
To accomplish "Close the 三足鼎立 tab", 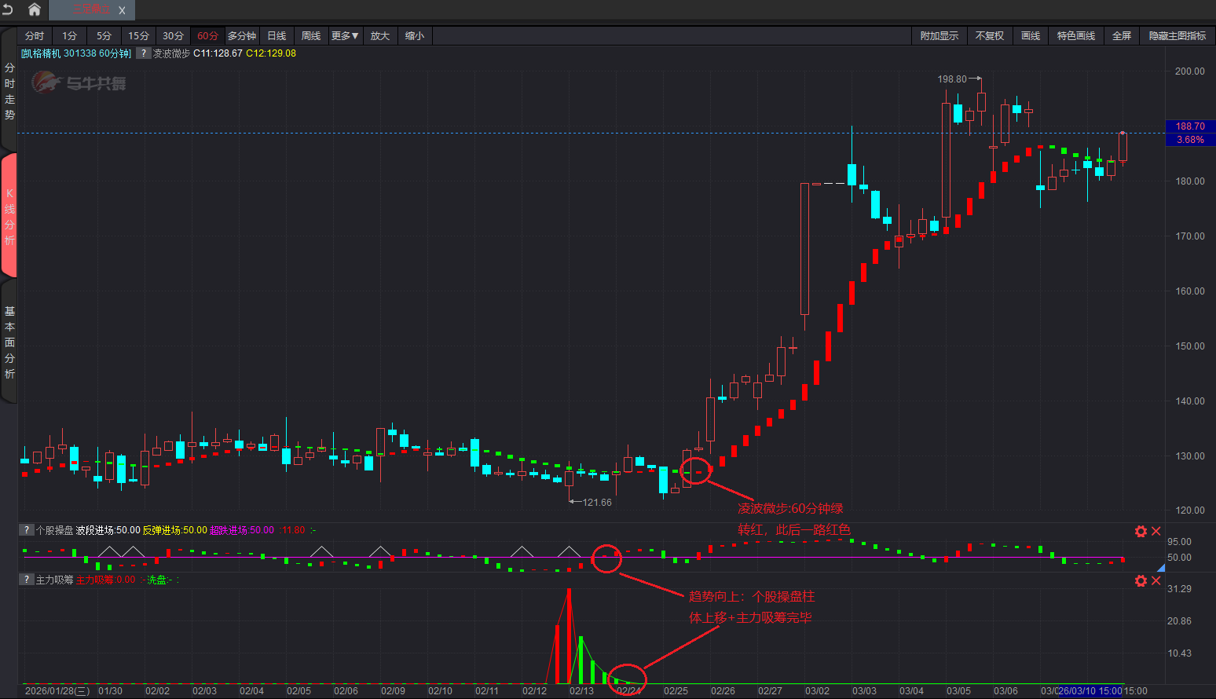I will tap(122, 10).
